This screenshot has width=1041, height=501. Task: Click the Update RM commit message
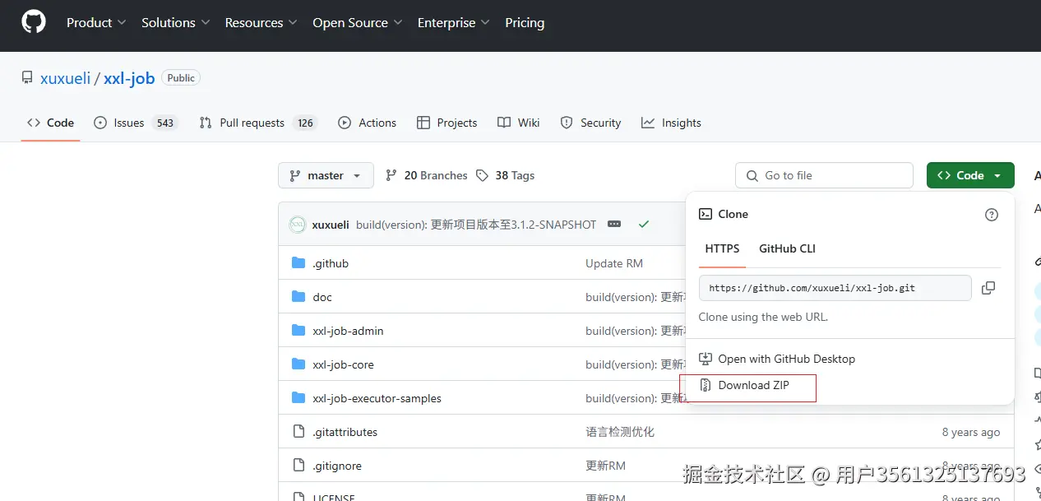click(614, 263)
